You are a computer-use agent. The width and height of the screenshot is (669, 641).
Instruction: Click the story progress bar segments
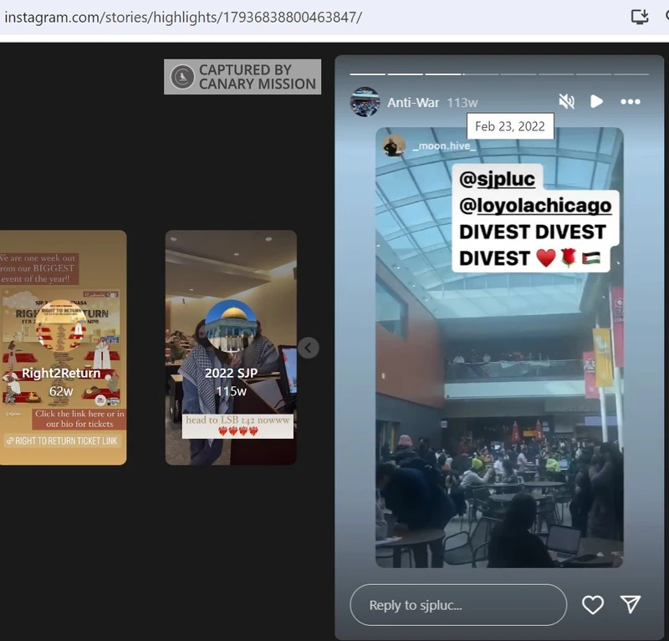click(499, 74)
